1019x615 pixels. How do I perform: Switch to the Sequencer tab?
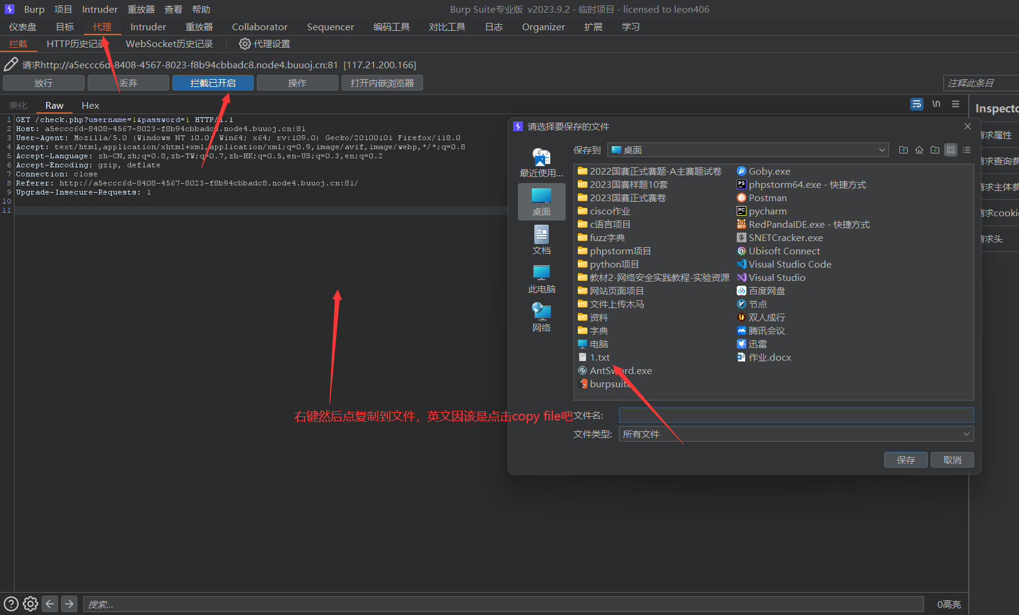[331, 27]
